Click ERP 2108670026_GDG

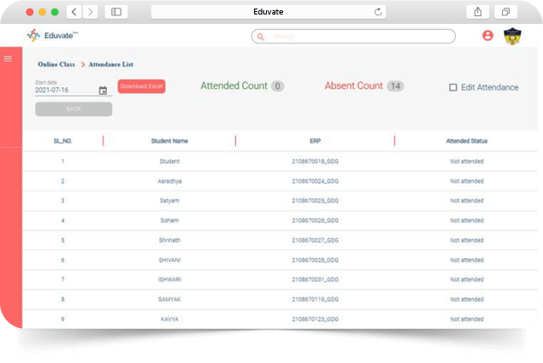(x=316, y=220)
